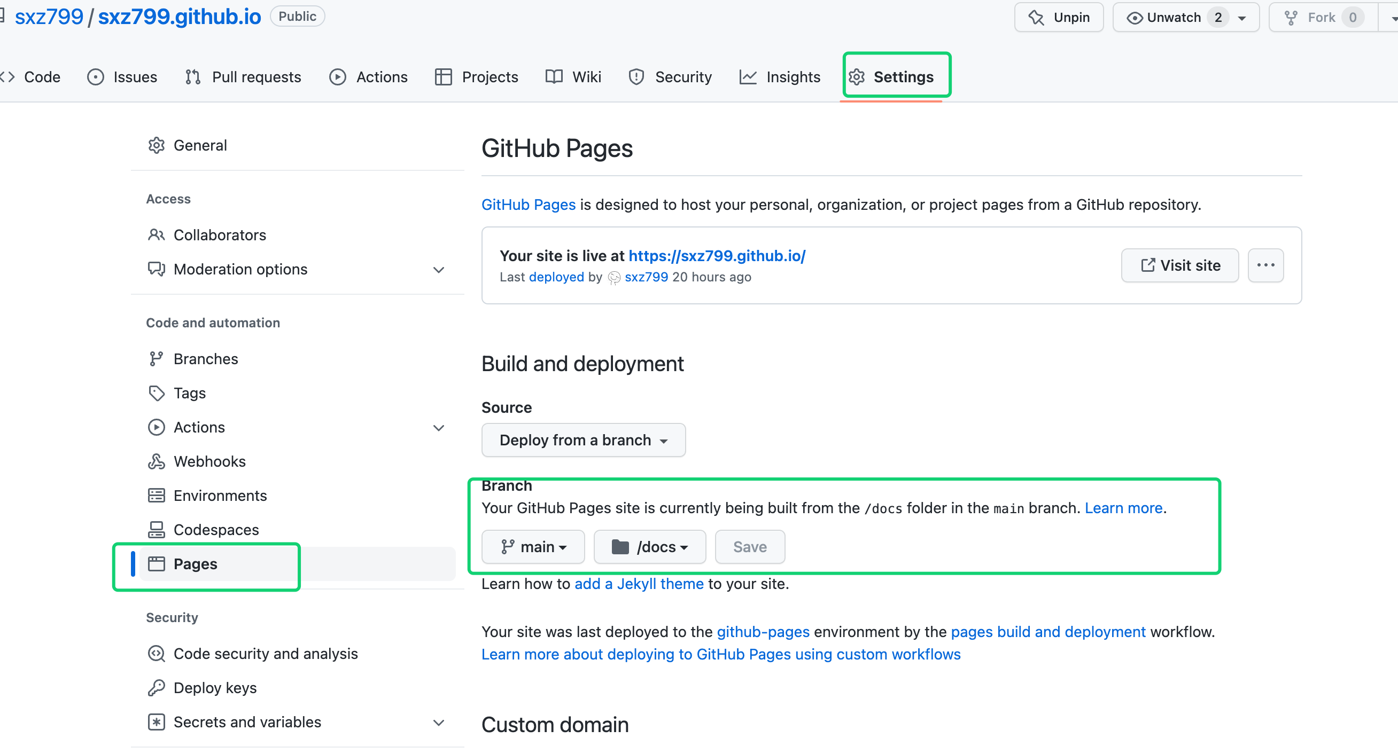Open Code security and analysis
Screen dimensions: 1398x754
tap(297, 653)
